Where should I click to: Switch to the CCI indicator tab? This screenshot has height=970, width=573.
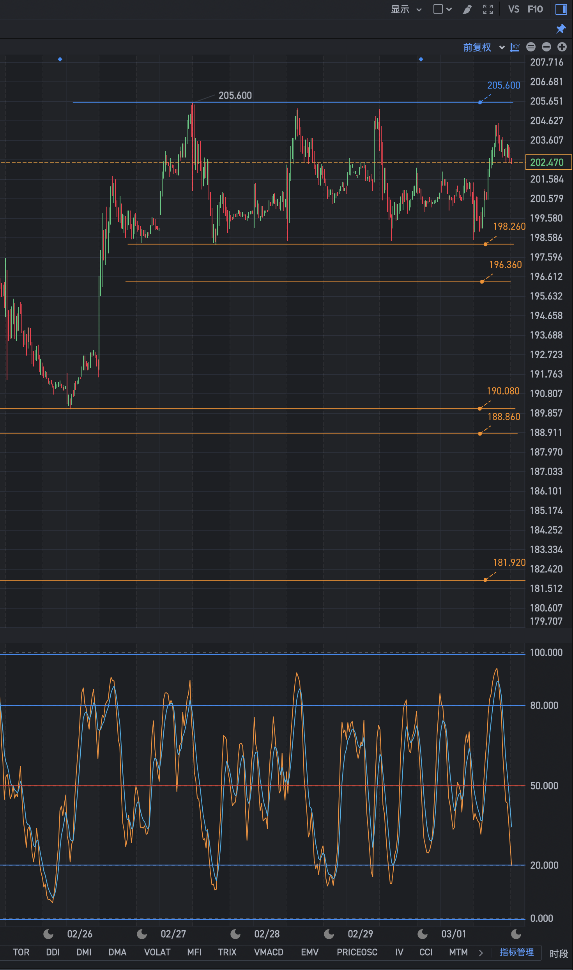(x=426, y=952)
